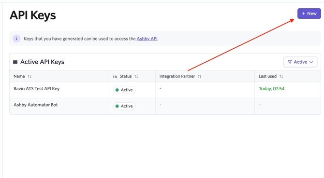This screenshot has height=178, width=324.
Task: Select the Ashby Automator Bot row
Action: (165, 106)
